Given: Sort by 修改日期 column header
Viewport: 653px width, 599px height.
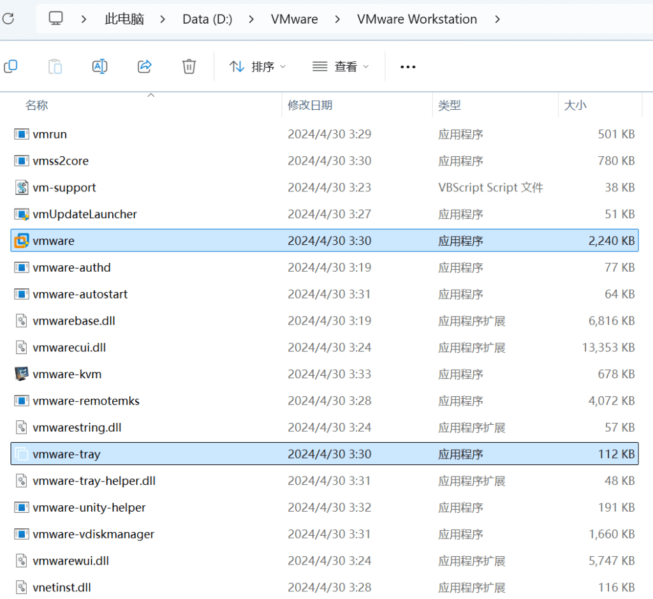Looking at the screenshot, I should point(310,105).
